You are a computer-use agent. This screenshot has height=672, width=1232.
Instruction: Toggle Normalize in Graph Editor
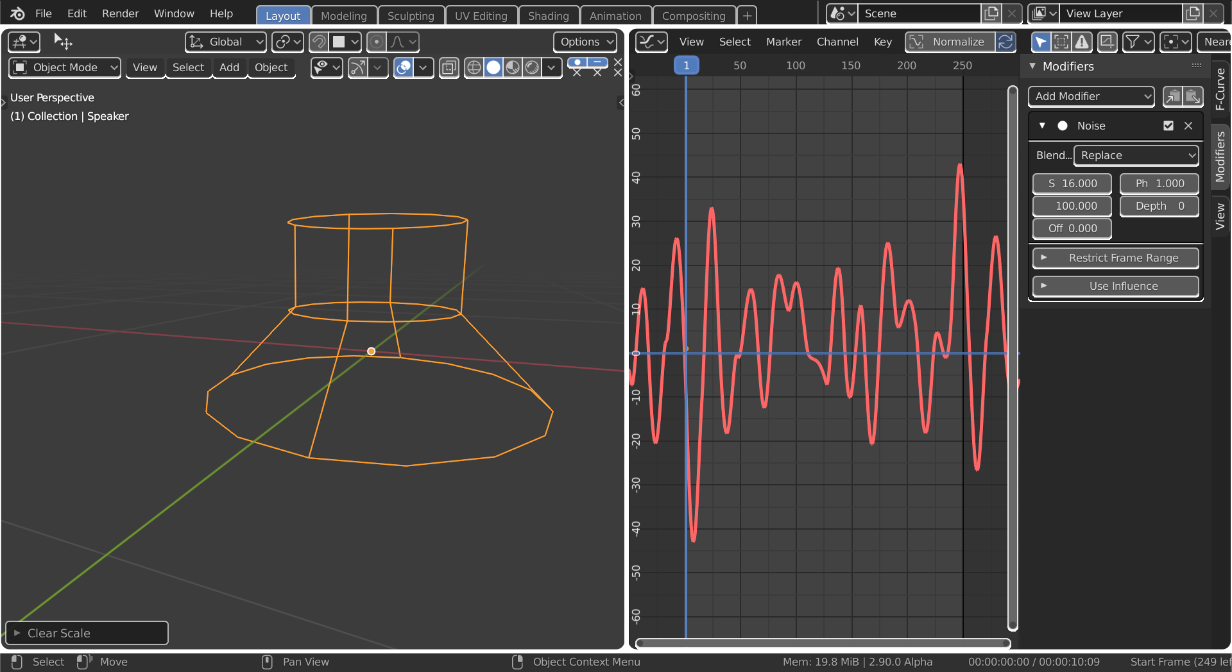(950, 42)
